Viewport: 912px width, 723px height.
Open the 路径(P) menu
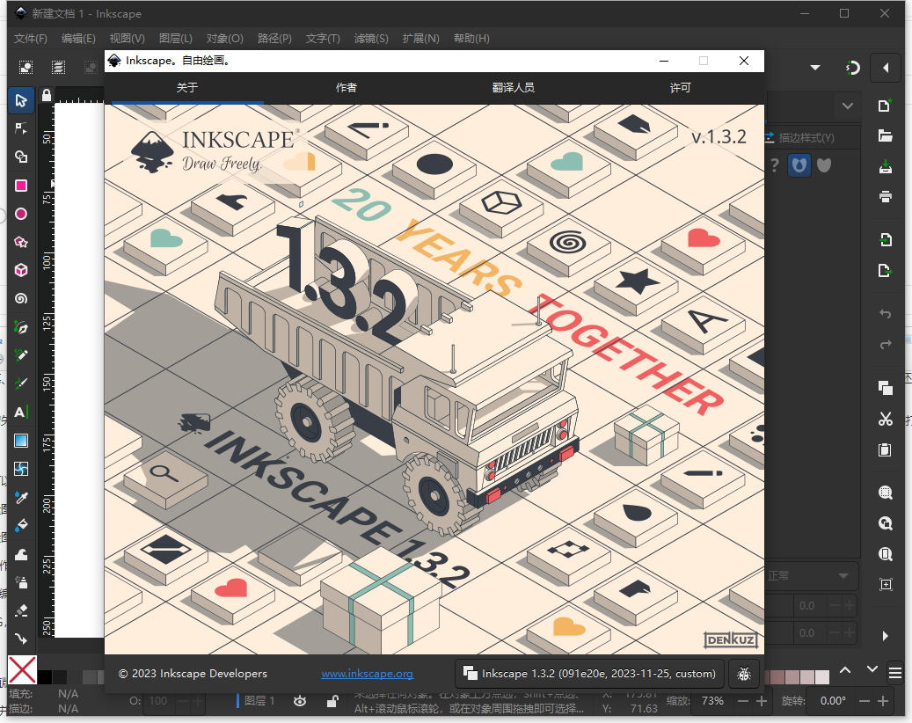pyautogui.click(x=274, y=39)
